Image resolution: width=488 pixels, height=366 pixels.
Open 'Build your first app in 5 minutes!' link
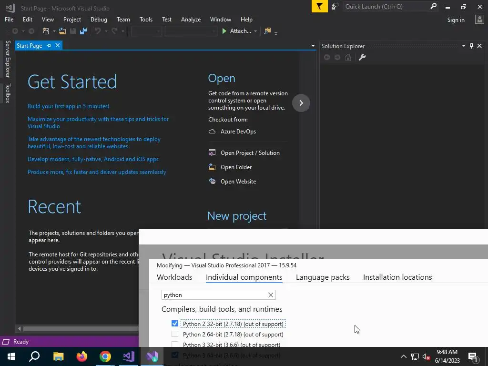(68, 106)
